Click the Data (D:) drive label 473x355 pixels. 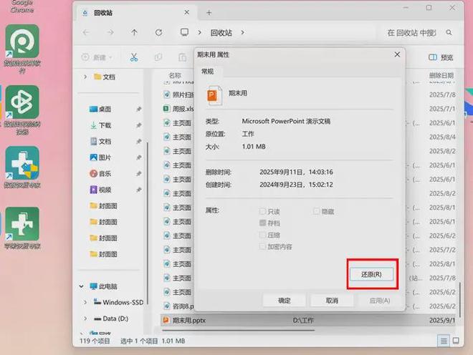(x=115, y=318)
